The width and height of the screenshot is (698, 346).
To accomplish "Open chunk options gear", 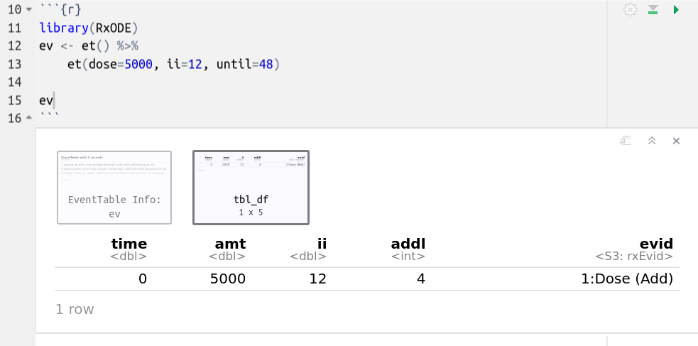I will tap(630, 10).
